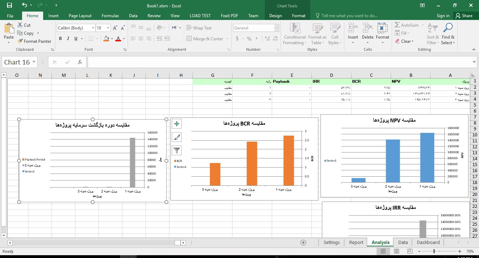Viewport: 479px width, 258px height.
Task: Click the Undo arrow icon
Action: (24, 5)
